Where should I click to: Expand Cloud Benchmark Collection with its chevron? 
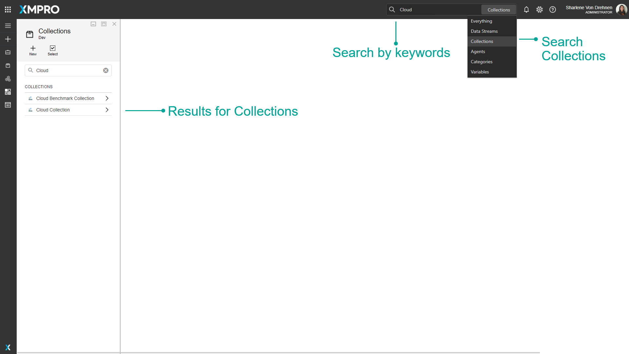pos(107,98)
